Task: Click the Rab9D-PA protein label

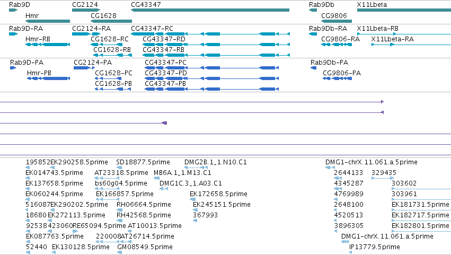Action: pyautogui.click(x=26, y=63)
